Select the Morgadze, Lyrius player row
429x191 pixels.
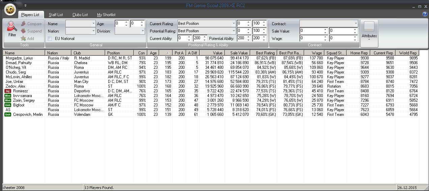click(x=19, y=58)
